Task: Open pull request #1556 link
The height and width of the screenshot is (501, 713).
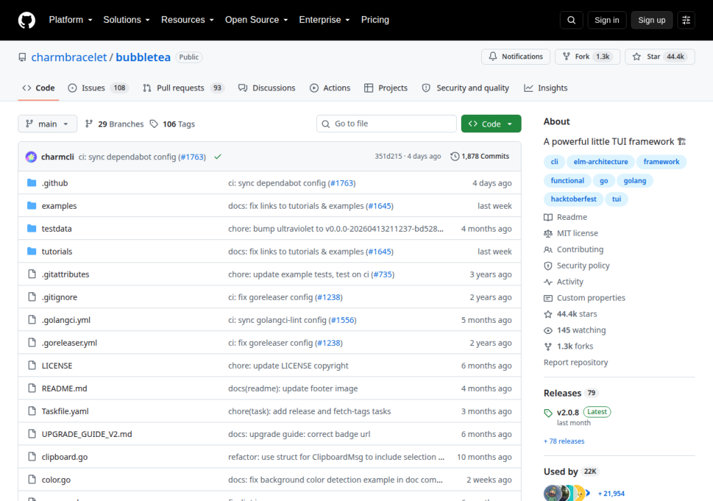Action: coord(343,320)
